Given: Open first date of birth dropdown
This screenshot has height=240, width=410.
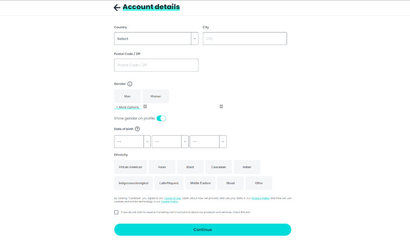Looking at the screenshot, I should tap(132, 142).
